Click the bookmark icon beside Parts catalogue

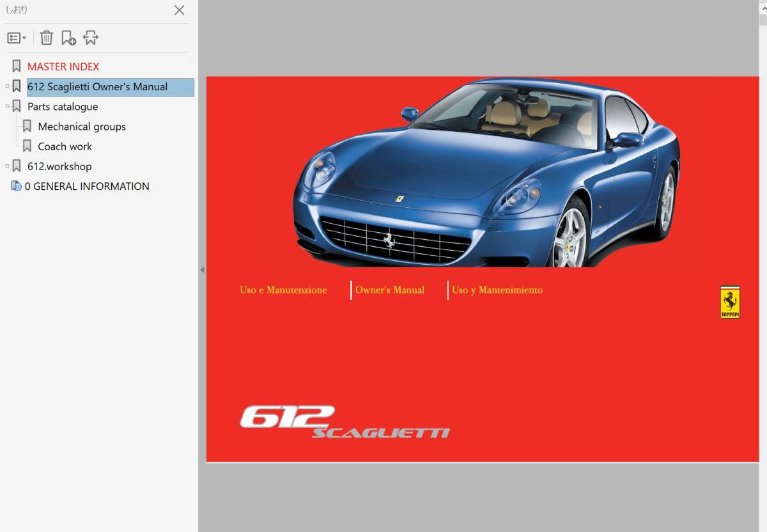(17, 106)
